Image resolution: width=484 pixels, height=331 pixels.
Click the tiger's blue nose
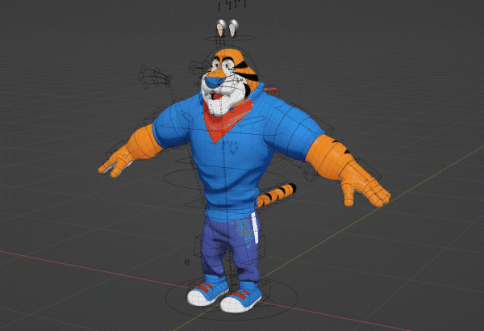213,82
